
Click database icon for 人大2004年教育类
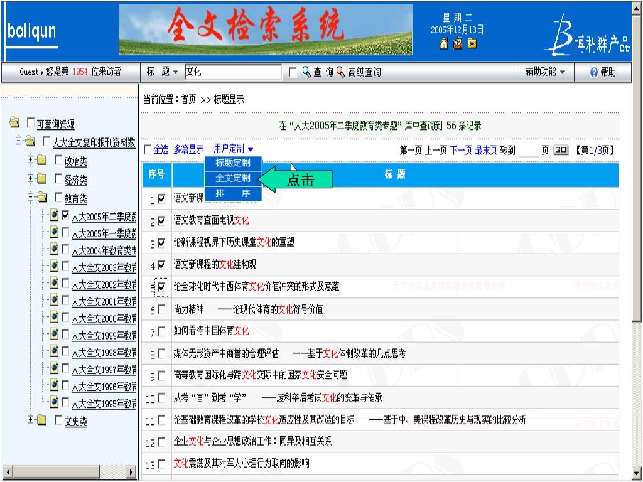[x=55, y=249]
